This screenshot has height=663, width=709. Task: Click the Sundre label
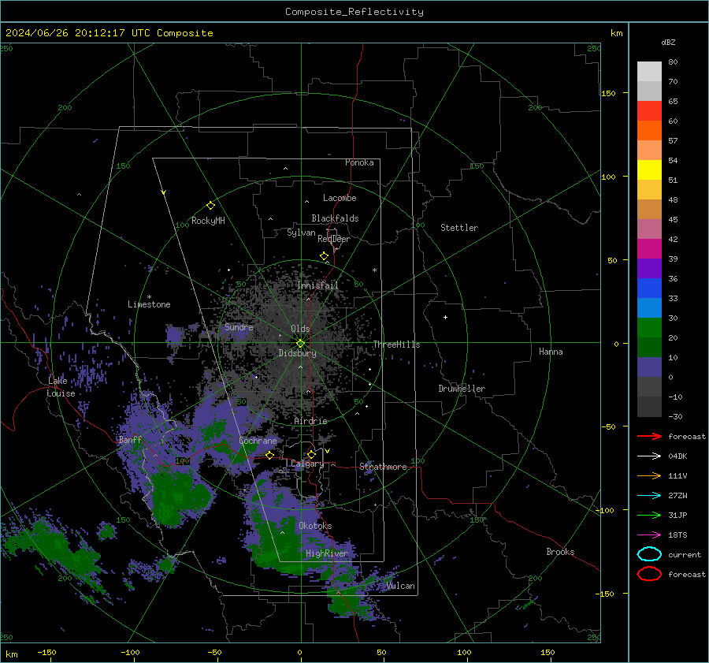coord(239,326)
